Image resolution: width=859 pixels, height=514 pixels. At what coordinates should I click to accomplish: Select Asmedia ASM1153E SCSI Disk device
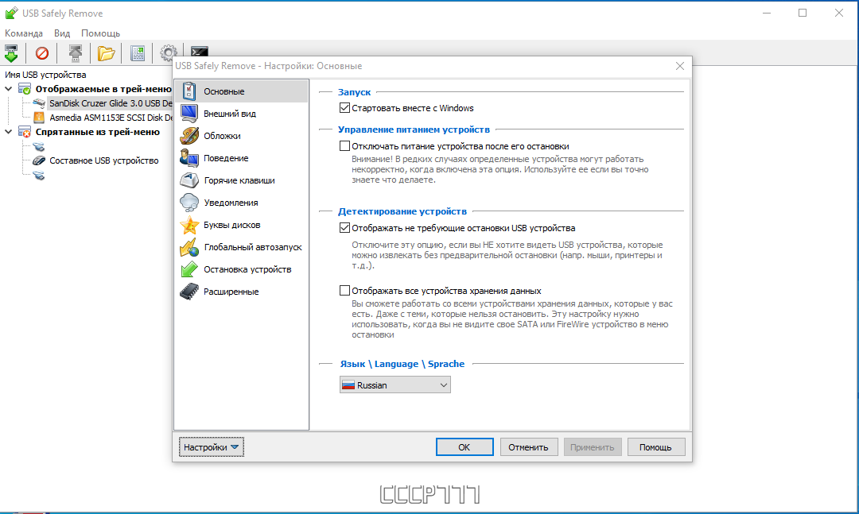[x=111, y=117]
